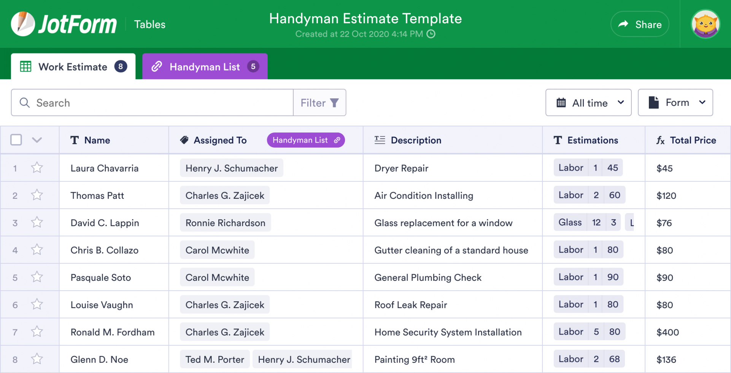Viewport: 731px width, 373px height.
Task: Click the Description column text icon
Action: 380,140
